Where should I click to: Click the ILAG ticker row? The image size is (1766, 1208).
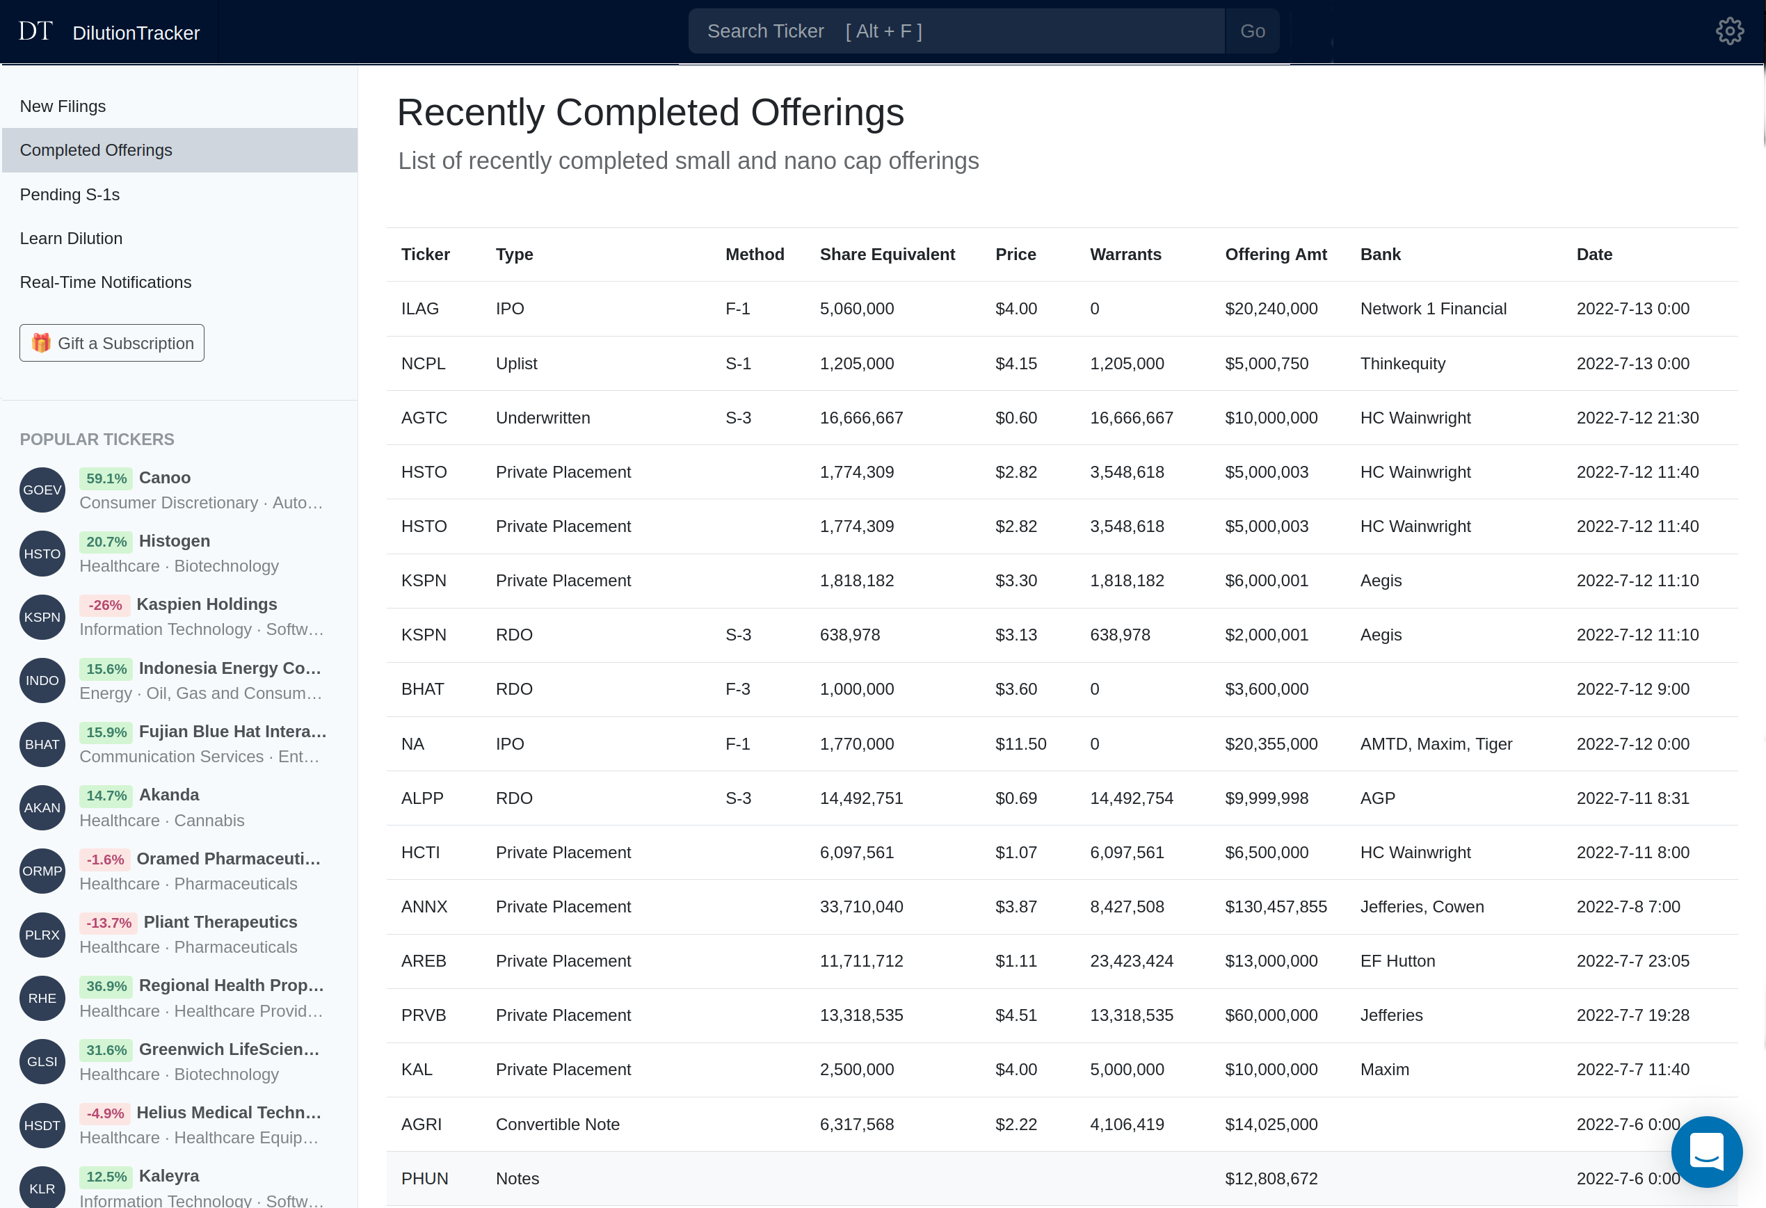pyautogui.click(x=420, y=309)
